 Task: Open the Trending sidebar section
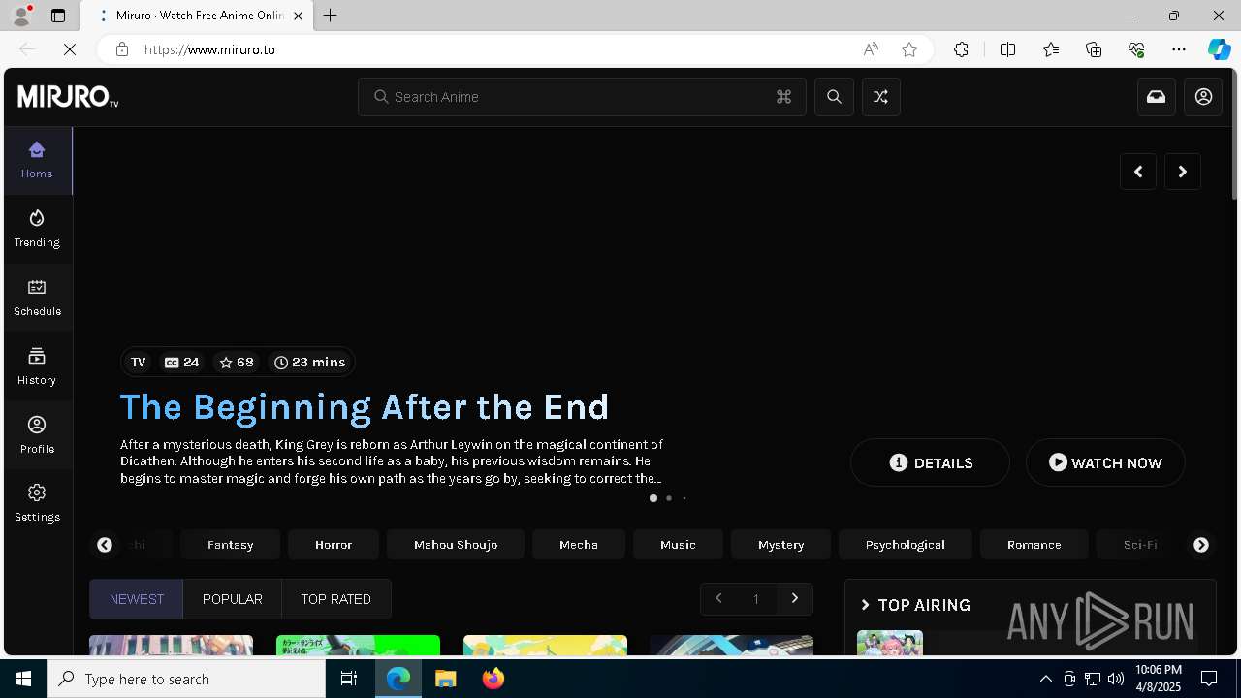37,229
